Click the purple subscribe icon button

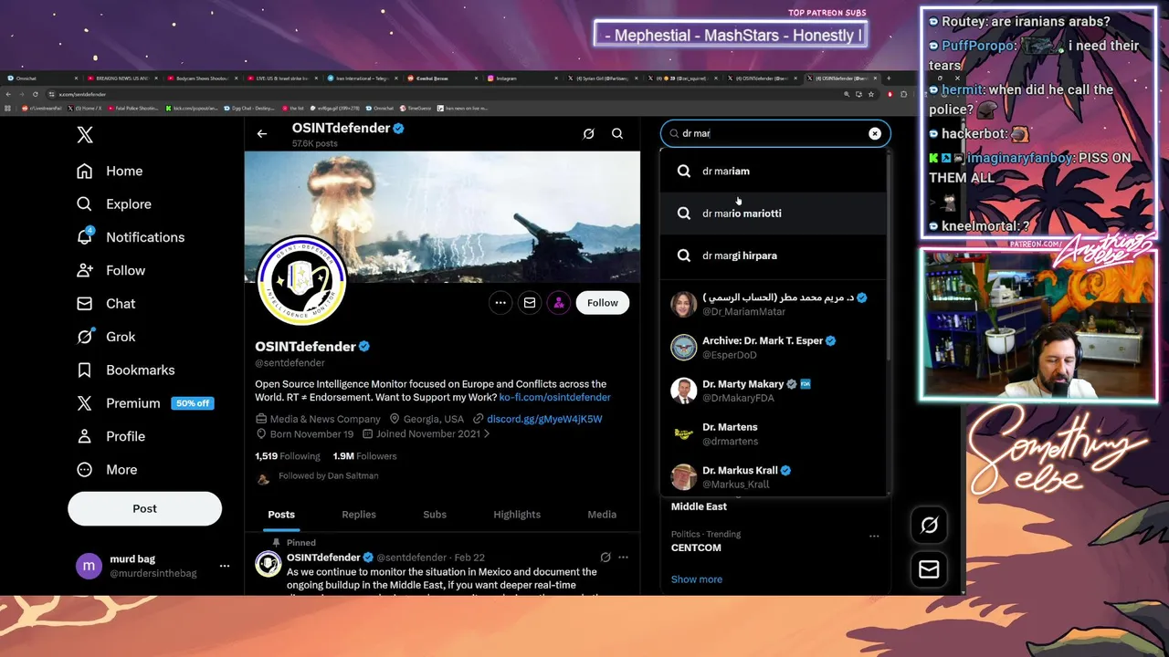tap(559, 303)
